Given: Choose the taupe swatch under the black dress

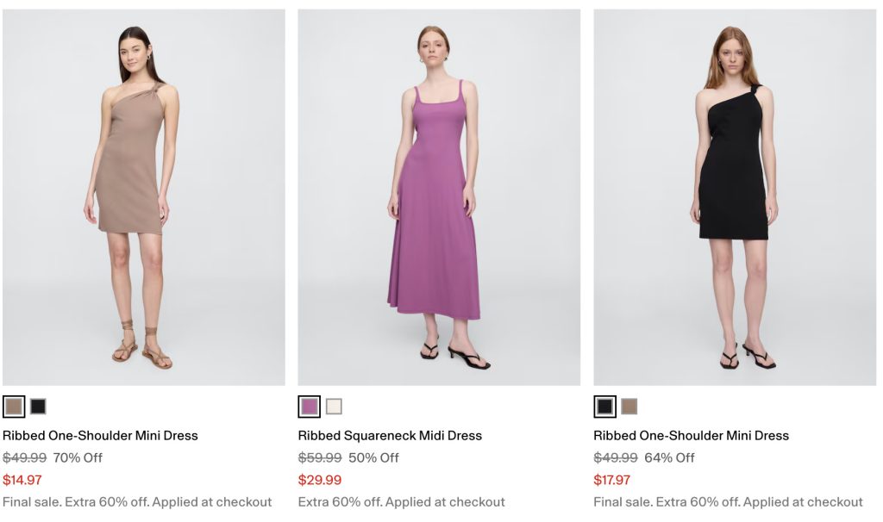Looking at the screenshot, I should point(629,407).
